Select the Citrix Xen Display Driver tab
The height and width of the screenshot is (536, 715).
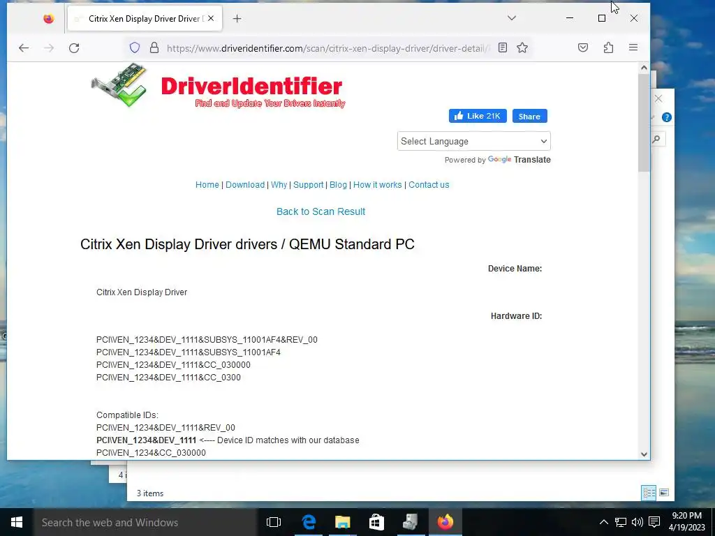145,19
